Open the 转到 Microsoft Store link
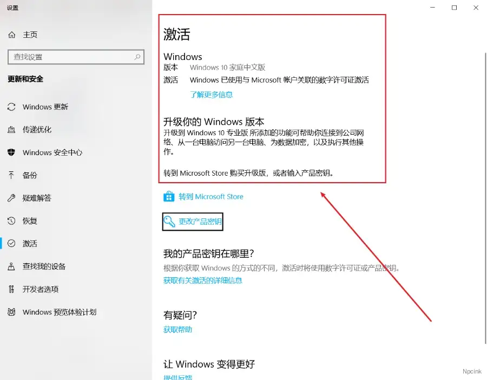The height and width of the screenshot is (380, 487). 211,197
